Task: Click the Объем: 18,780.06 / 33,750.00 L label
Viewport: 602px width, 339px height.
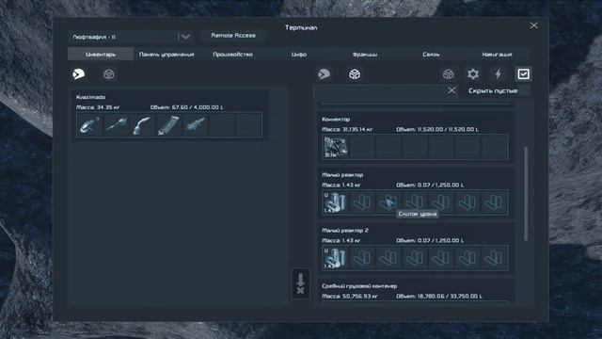Action: coord(439,297)
